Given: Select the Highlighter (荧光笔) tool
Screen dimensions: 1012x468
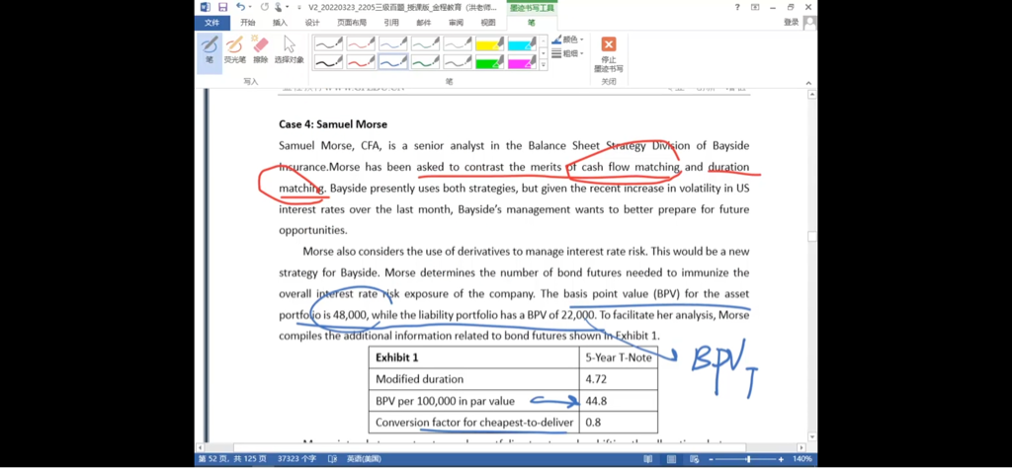Looking at the screenshot, I should coord(234,48).
